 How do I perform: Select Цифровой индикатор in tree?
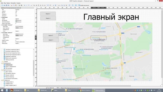pyautogui.click(x=11, y=56)
